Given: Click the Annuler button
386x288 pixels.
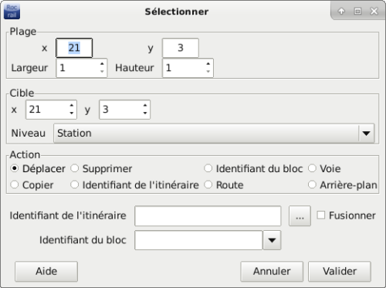Looking at the screenshot, I should [272, 271].
